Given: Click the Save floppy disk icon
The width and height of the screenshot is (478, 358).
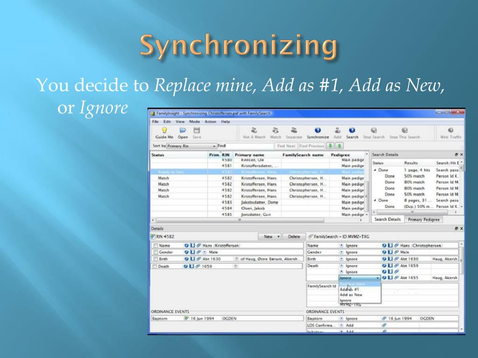Looking at the screenshot, I should pyautogui.click(x=197, y=131).
